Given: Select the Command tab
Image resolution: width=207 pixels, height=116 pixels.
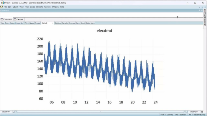Looking at the screenshot, I should tap(7, 19).
